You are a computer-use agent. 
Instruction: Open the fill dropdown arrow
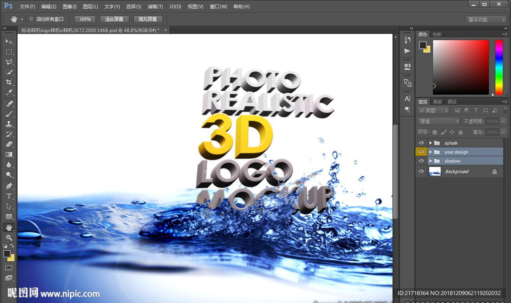pyautogui.click(x=504, y=132)
